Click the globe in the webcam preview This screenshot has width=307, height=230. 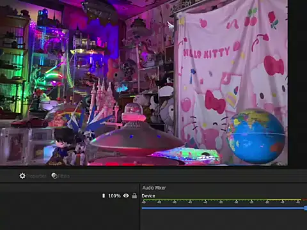pyautogui.click(x=256, y=135)
